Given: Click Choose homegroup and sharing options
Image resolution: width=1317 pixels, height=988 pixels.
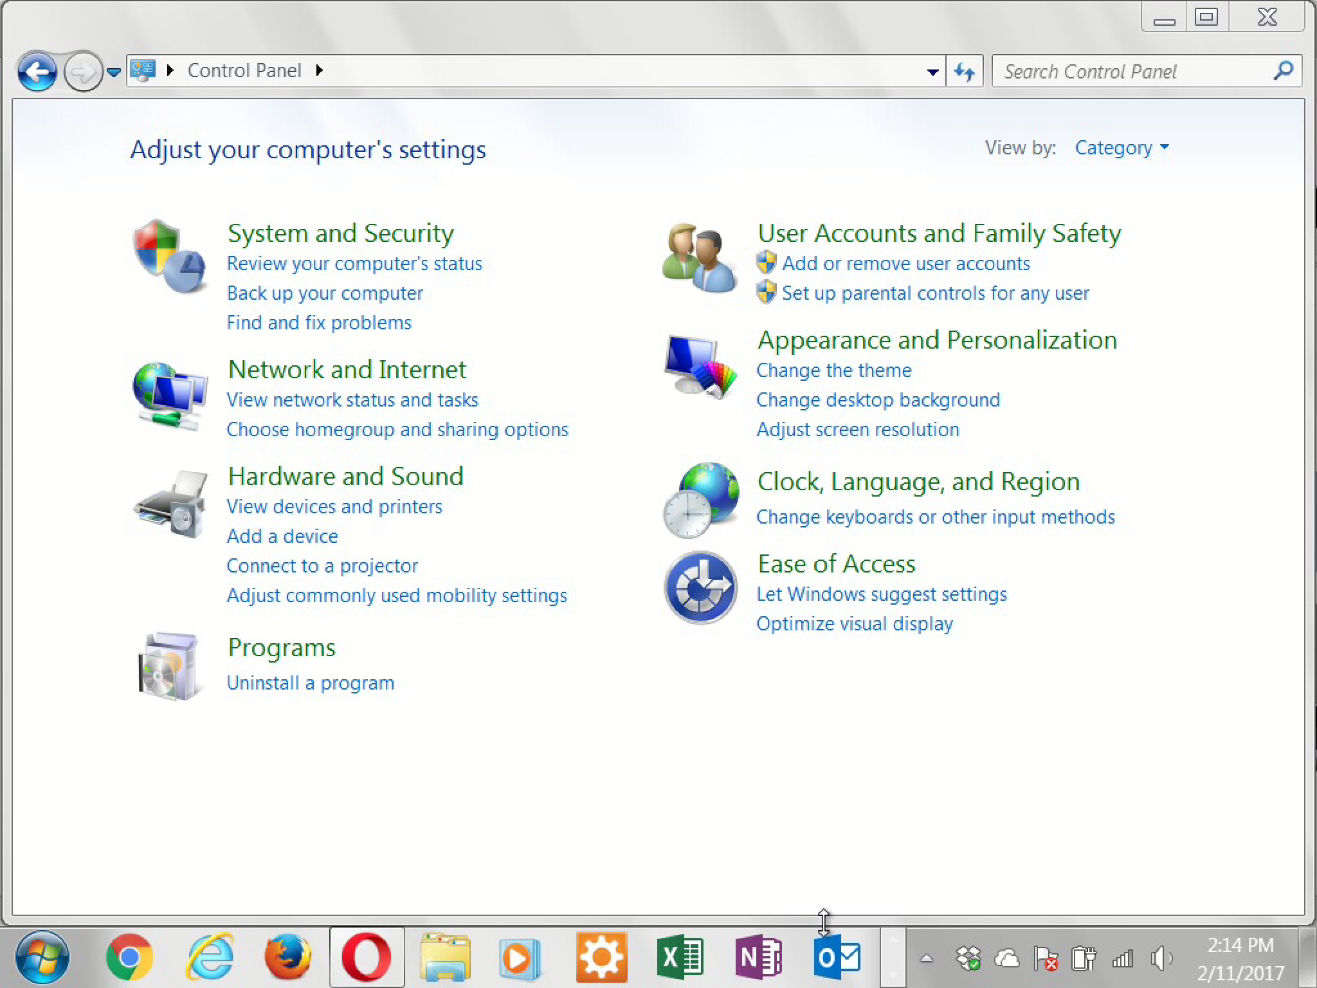Looking at the screenshot, I should 397,430.
